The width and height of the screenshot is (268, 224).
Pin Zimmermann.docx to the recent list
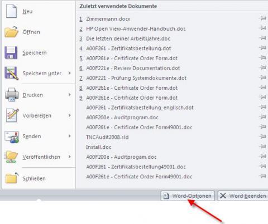click(x=262, y=18)
